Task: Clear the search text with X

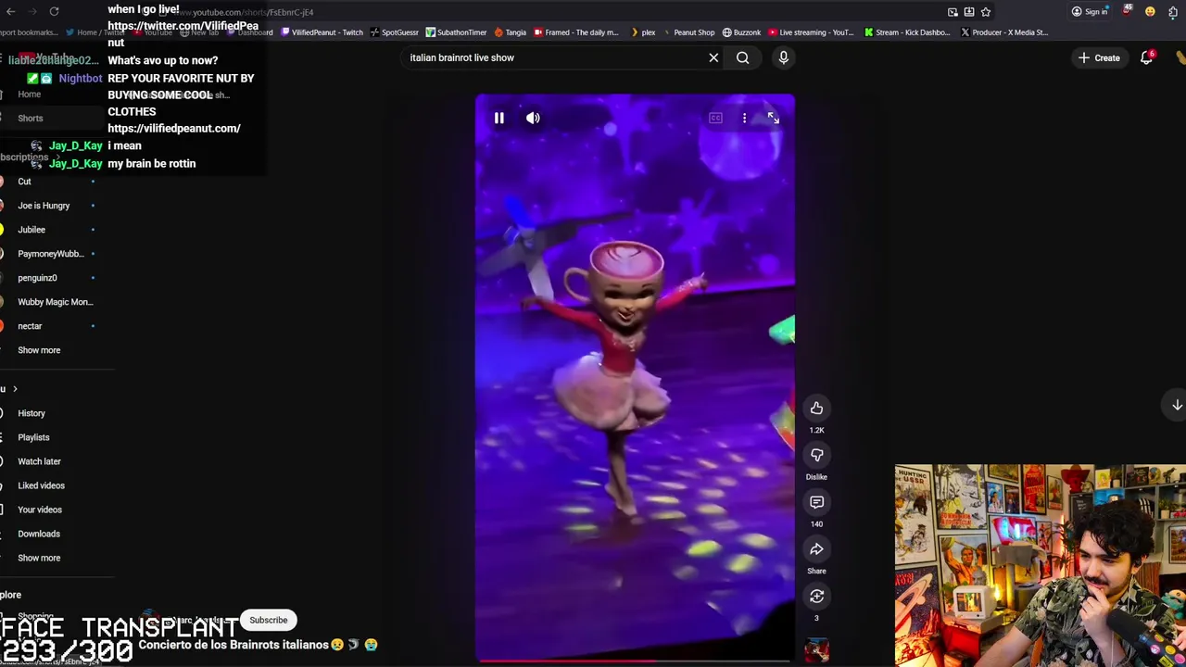Action: tap(713, 57)
